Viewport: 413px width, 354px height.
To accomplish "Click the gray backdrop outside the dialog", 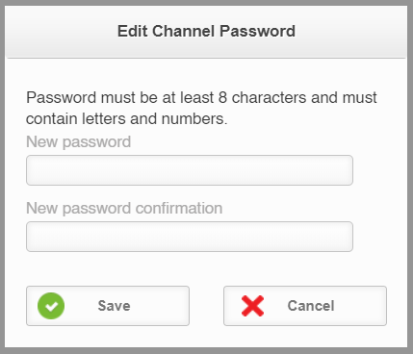I will pyautogui.click(x=2, y=176).
